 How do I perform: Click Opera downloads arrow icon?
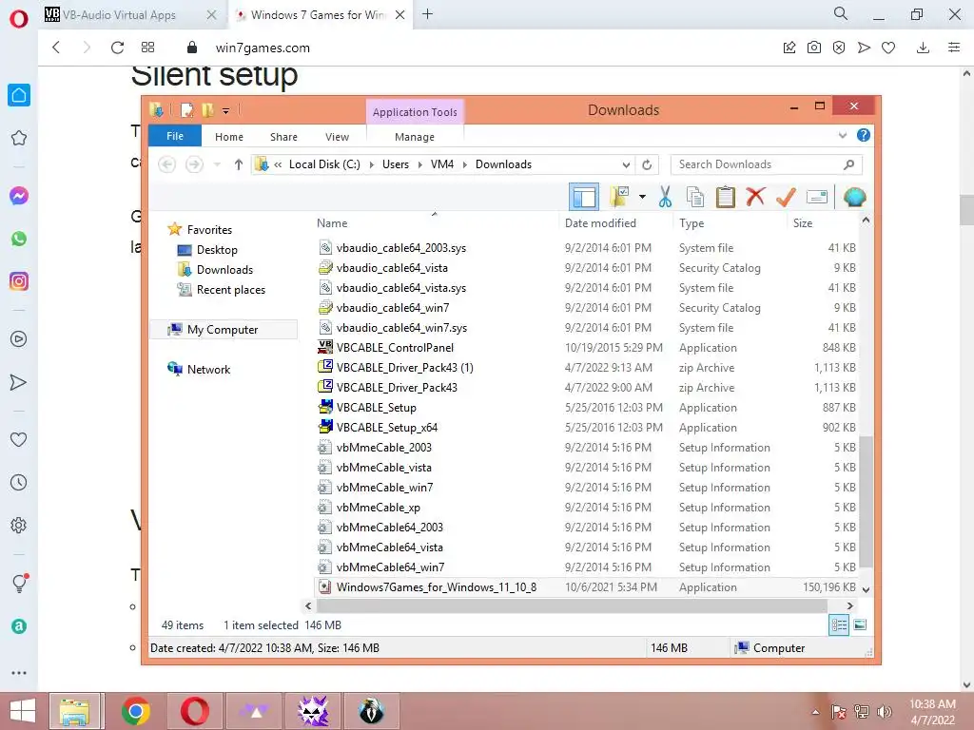tap(923, 48)
